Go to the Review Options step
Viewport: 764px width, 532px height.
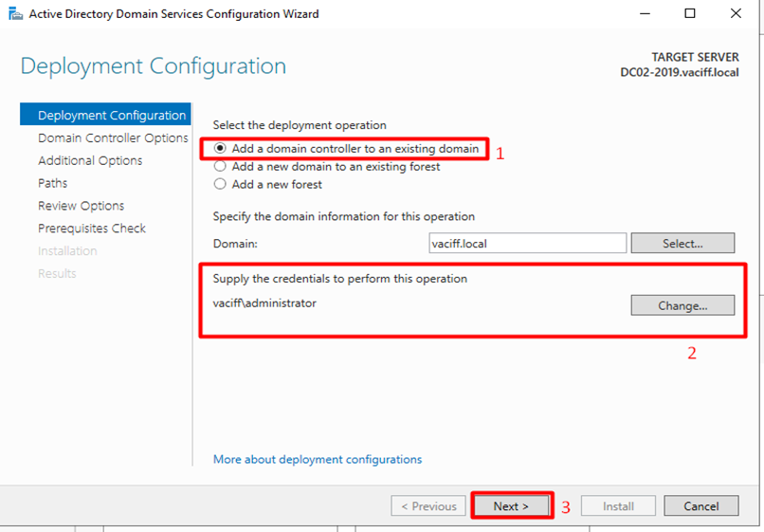point(81,206)
